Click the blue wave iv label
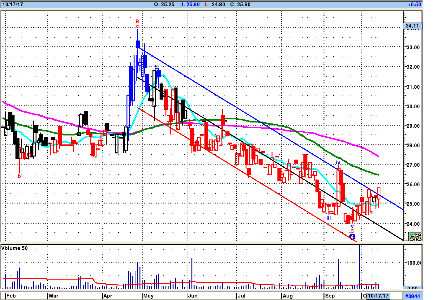Viewport: 433px width, 300px height. click(x=338, y=162)
